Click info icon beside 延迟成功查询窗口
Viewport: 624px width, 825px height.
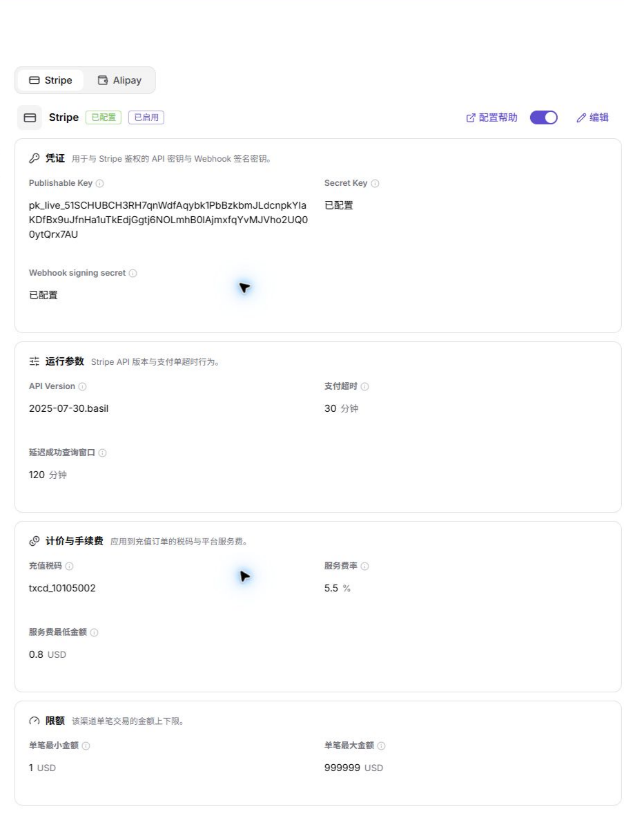pos(103,453)
